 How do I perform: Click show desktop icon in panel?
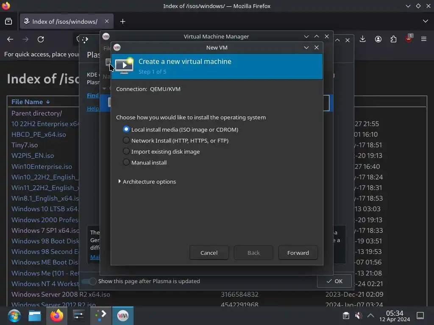pyautogui.click(x=420, y=316)
